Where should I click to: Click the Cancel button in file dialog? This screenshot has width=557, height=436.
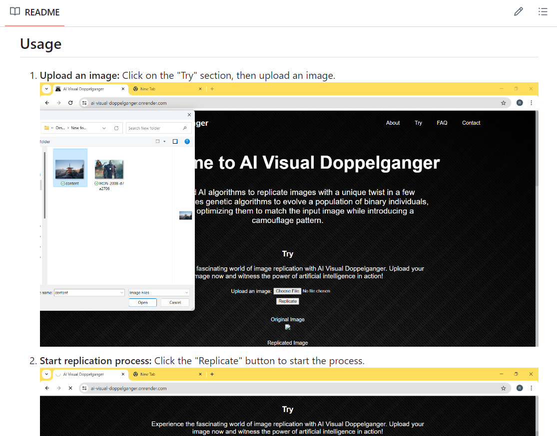coord(175,302)
